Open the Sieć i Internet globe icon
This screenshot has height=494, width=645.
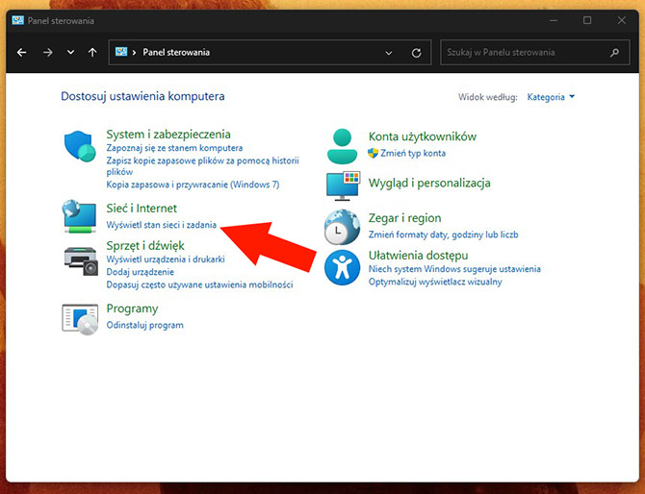80,216
